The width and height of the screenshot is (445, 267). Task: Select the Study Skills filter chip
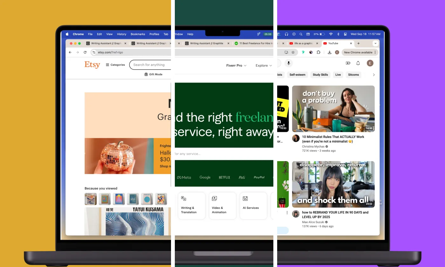320,75
